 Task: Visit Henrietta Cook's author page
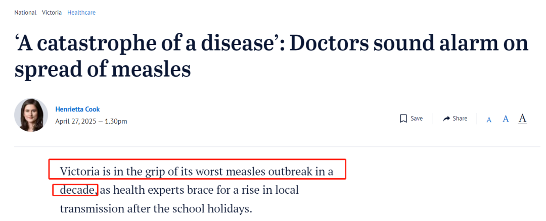click(x=77, y=109)
